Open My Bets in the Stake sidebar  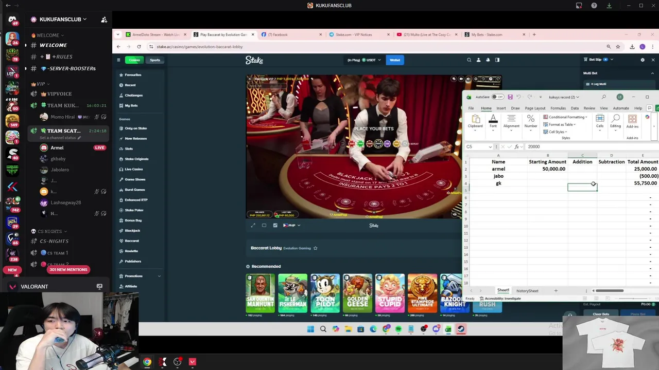click(x=131, y=105)
